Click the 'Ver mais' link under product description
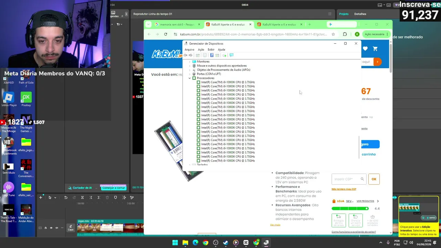 (x=275, y=225)
